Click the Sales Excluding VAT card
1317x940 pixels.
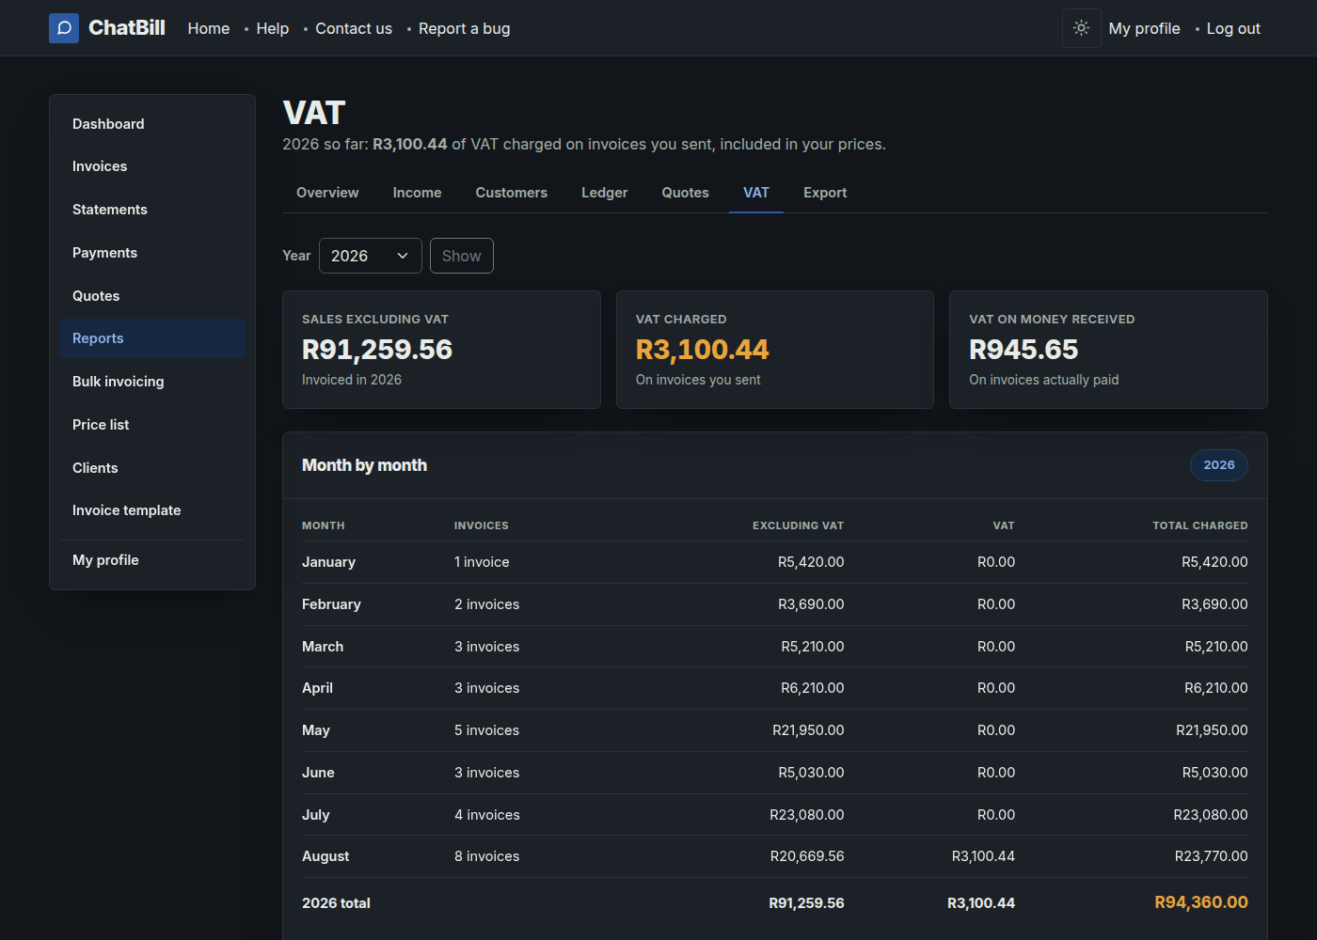[441, 350]
